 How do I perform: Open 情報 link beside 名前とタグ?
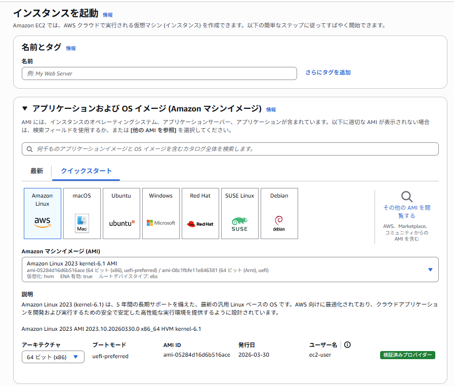(71, 49)
